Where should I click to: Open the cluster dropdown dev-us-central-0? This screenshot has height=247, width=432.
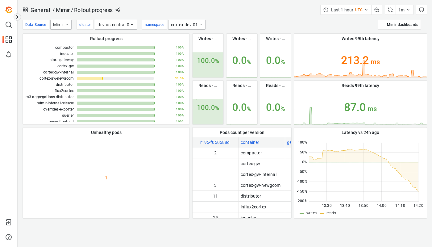[x=116, y=24]
